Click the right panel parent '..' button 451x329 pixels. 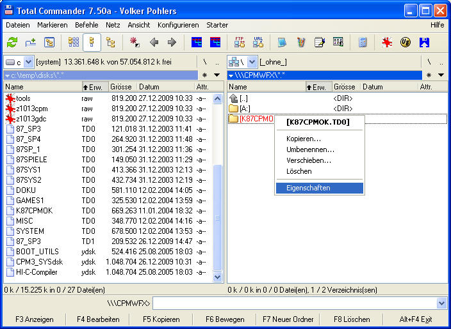tap(441, 62)
